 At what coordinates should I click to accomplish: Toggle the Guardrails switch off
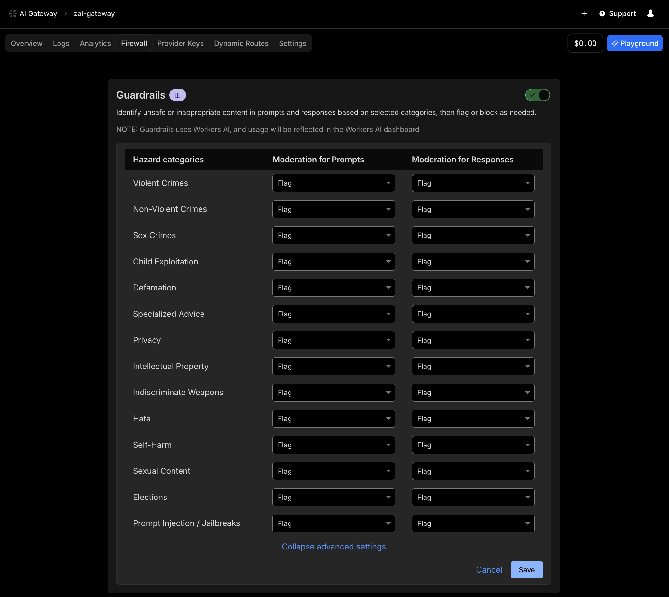coord(538,95)
